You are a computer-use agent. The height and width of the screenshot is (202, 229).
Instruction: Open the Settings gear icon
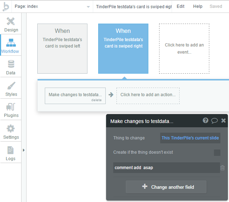tap(11, 129)
